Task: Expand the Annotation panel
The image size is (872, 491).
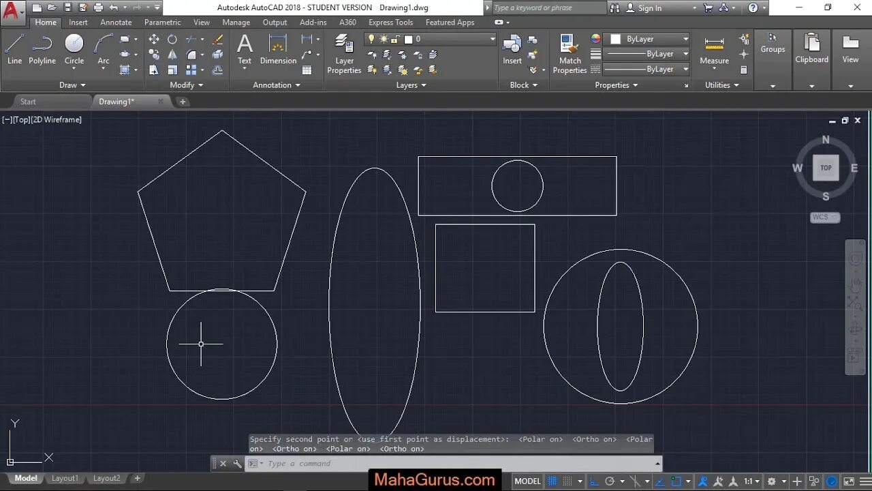Action: 277,85
